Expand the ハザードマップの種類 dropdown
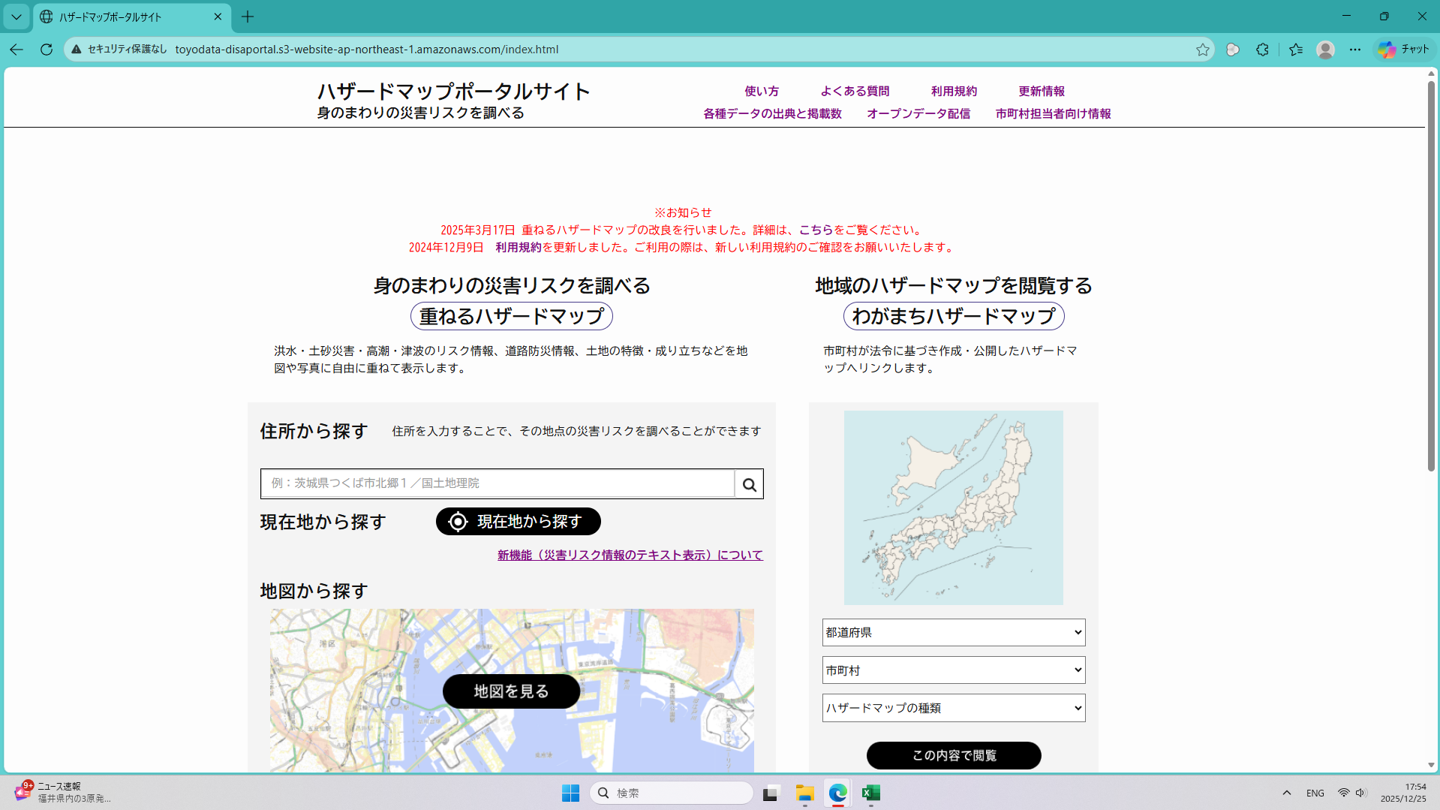 point(953,708)
